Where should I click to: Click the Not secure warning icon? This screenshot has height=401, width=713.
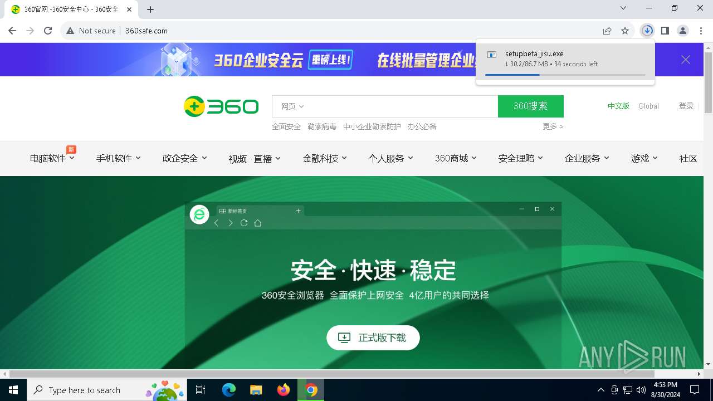(x=70, y=31)
